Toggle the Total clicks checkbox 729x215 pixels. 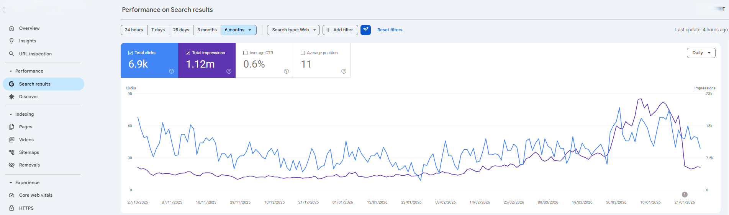[131, 53]
